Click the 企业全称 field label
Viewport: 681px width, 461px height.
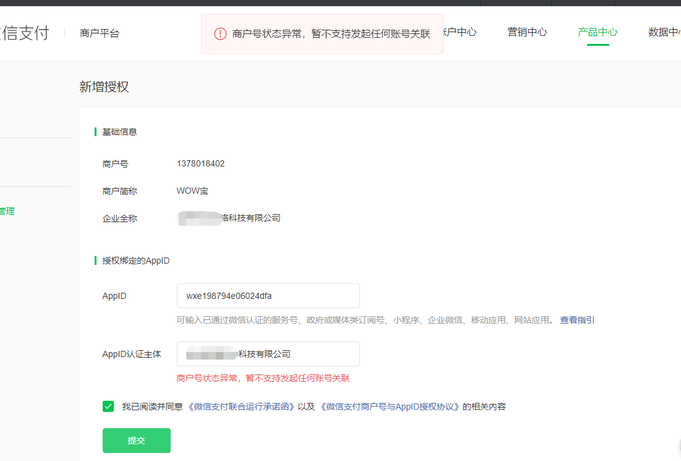point(119,218)
